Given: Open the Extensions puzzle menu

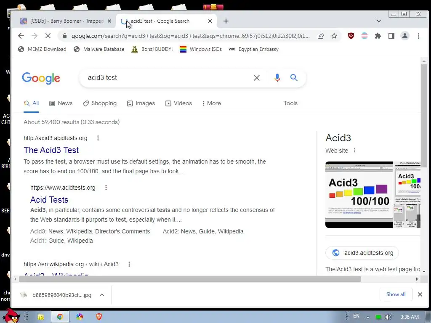Looking at the screenshot, I should point(378,36).
